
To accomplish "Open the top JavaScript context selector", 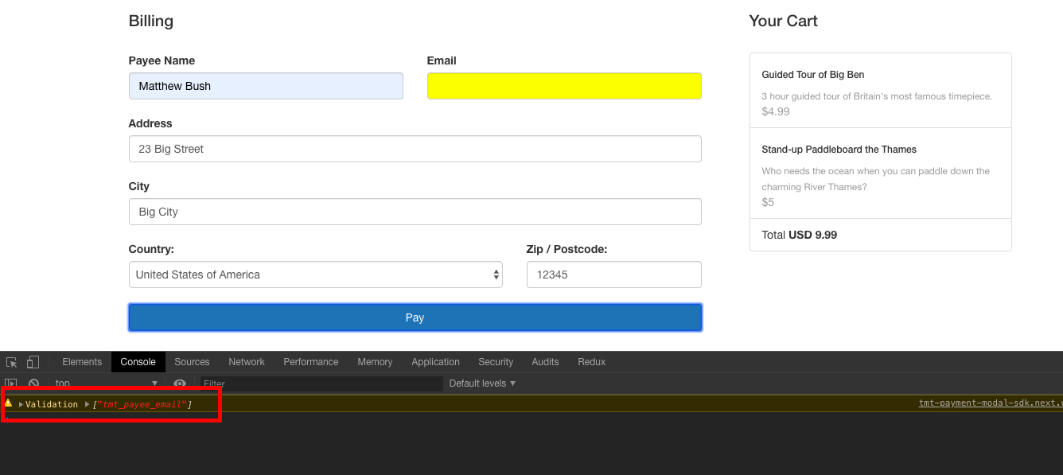I will [x=106, y=384].
